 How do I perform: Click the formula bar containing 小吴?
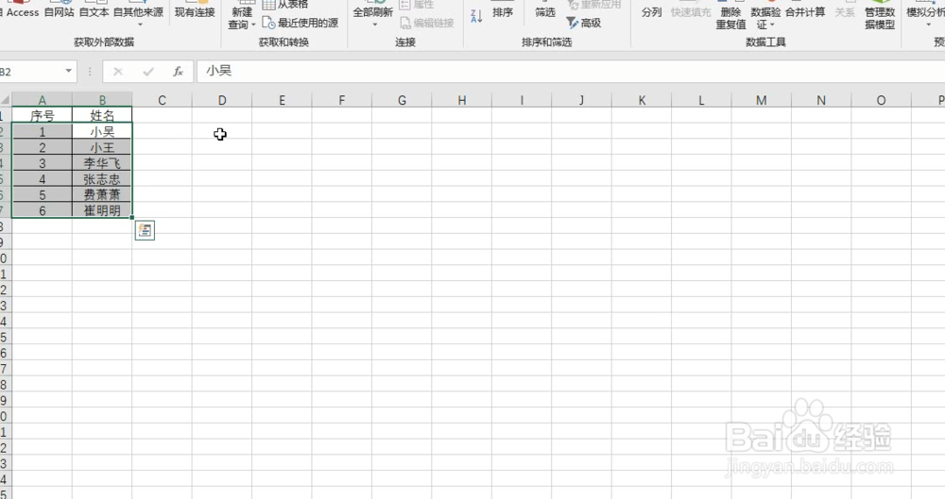click(570, 71)
